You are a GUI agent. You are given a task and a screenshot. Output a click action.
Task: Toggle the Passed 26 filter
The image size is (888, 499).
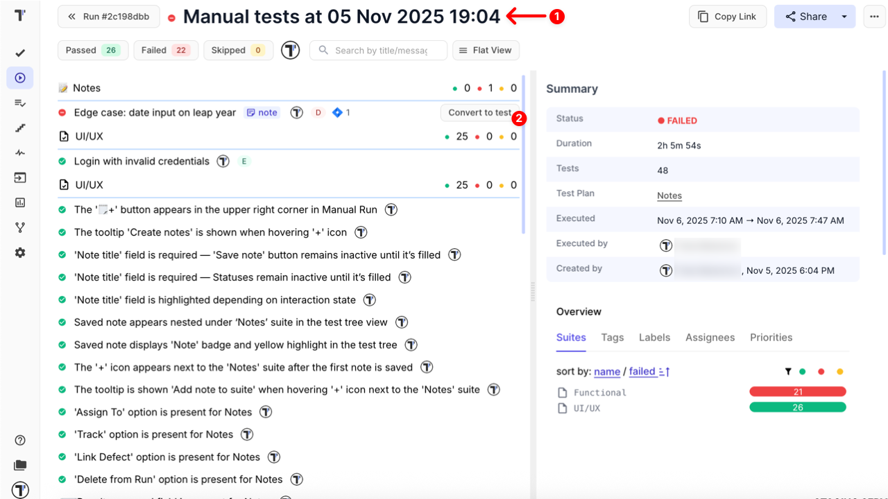click(93, 50)
